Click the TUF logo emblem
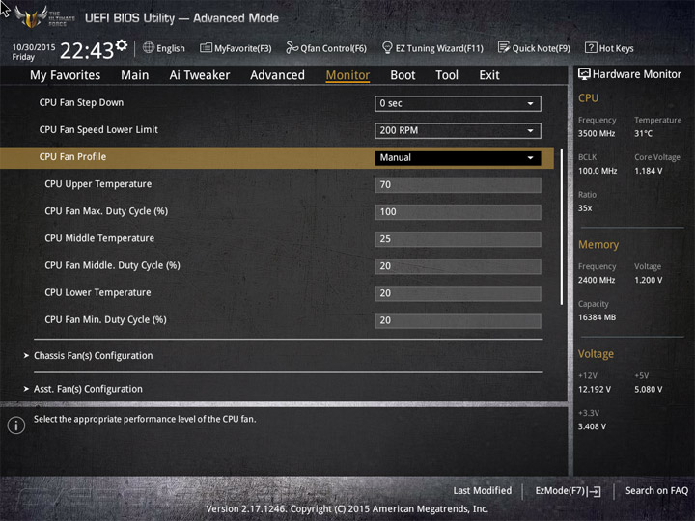 point(31,16)
